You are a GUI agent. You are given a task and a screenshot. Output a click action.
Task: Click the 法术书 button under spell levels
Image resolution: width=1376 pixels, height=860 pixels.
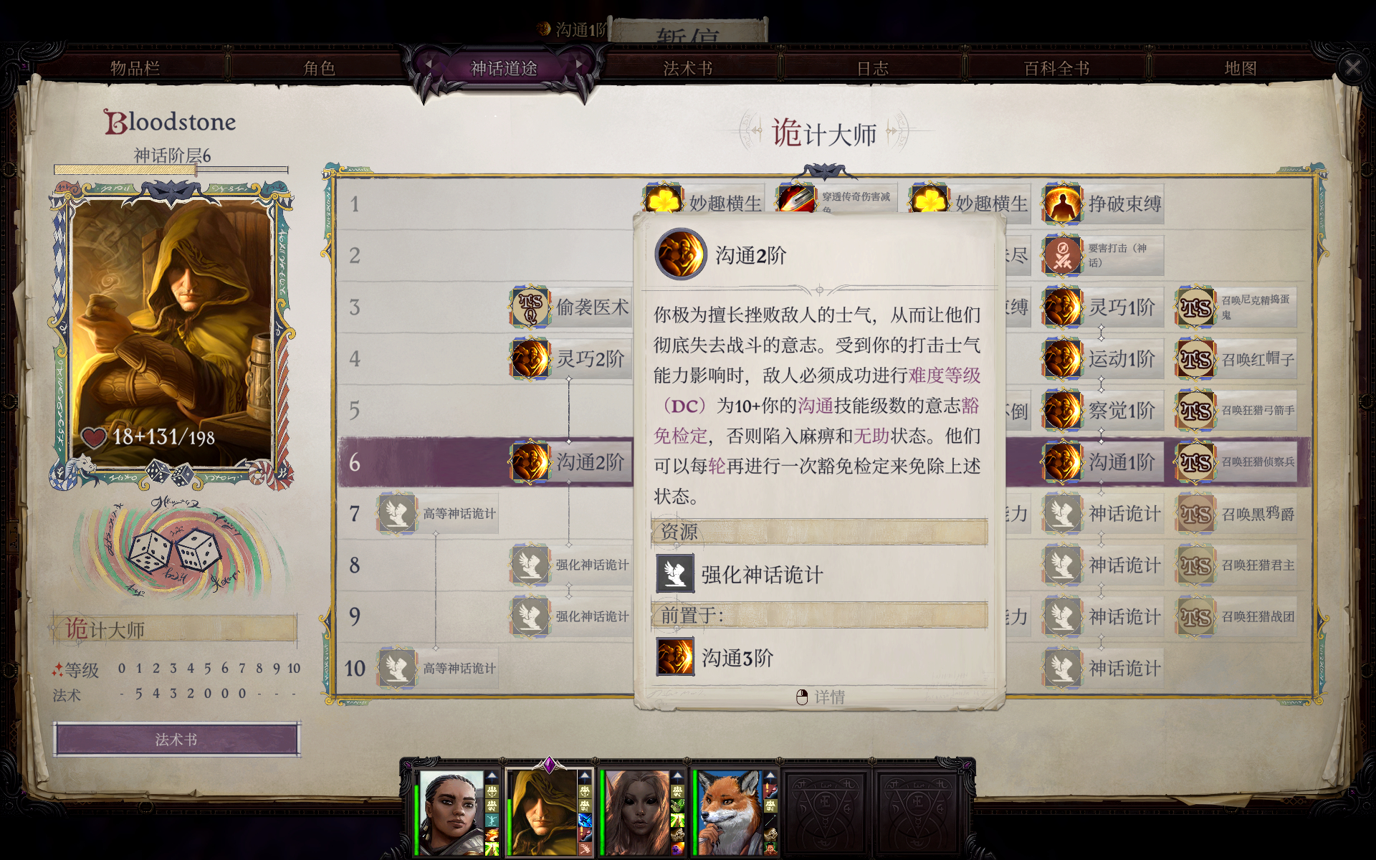[176, 739]
